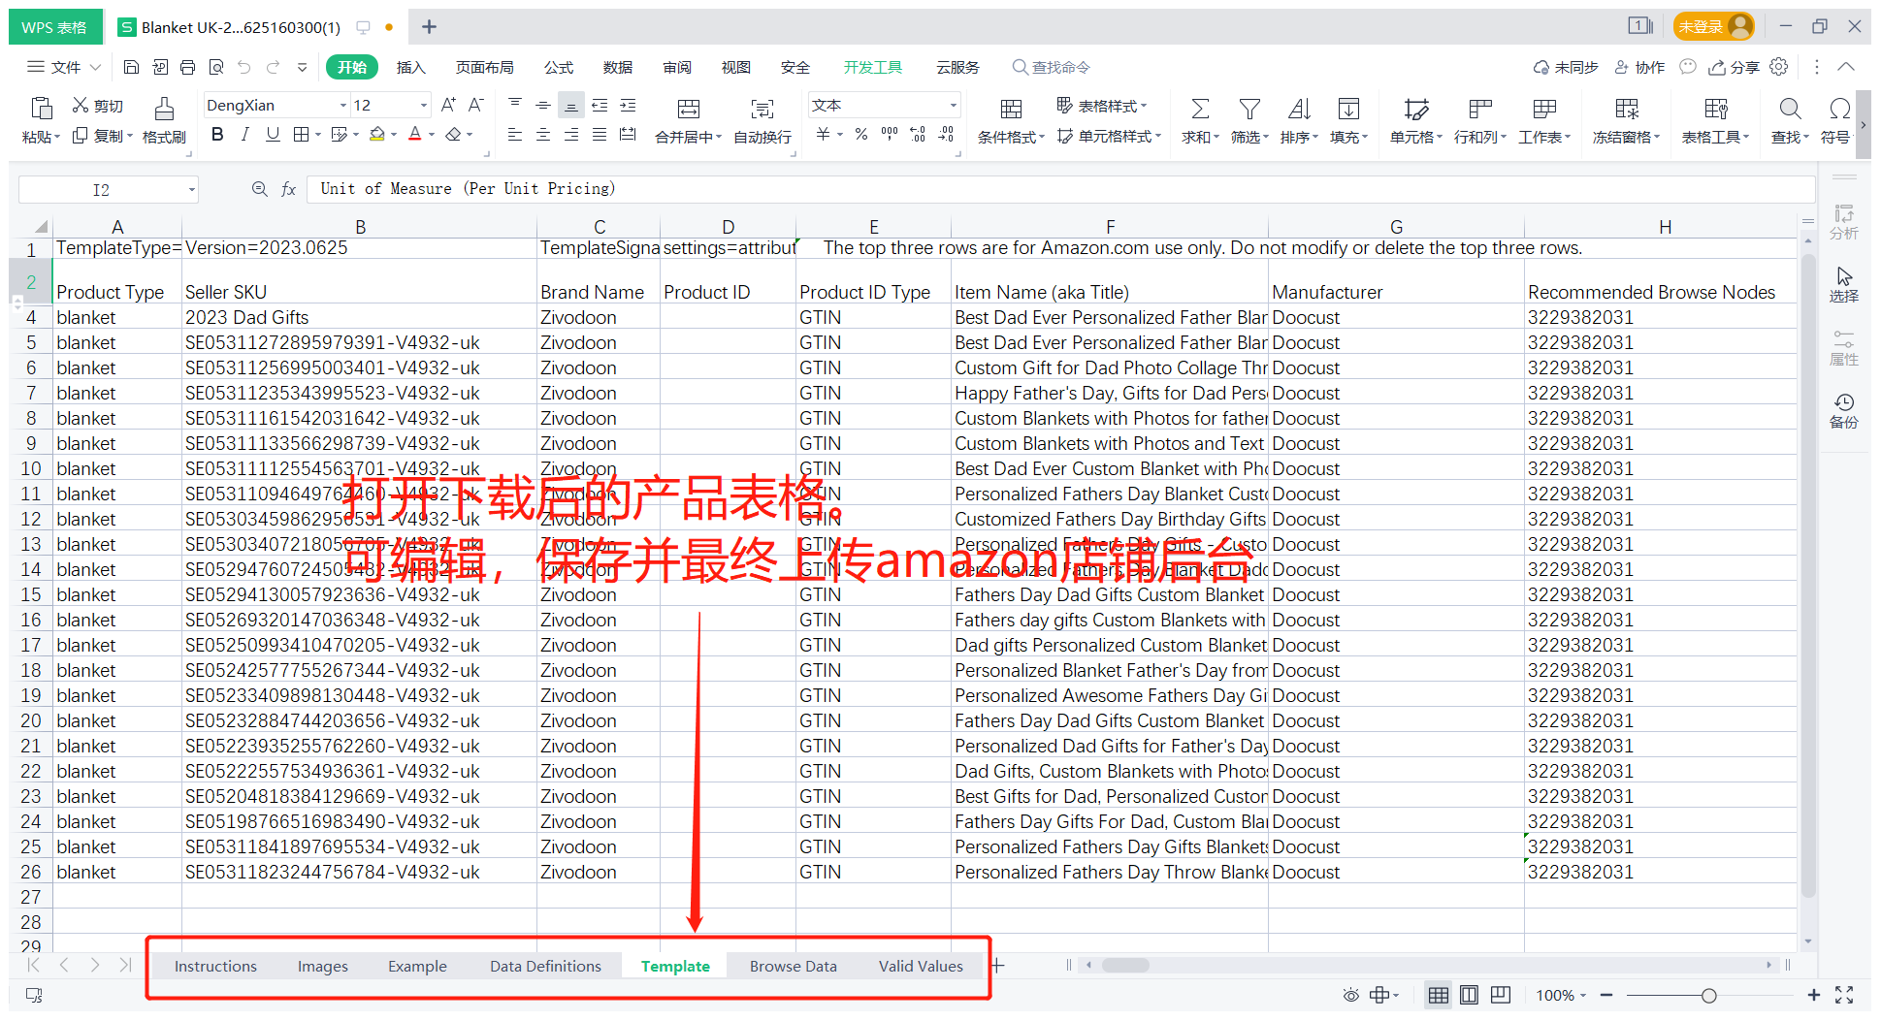The image size is (1881, 1021).
Task: Align text left horizontally
Action: point(515,135)
